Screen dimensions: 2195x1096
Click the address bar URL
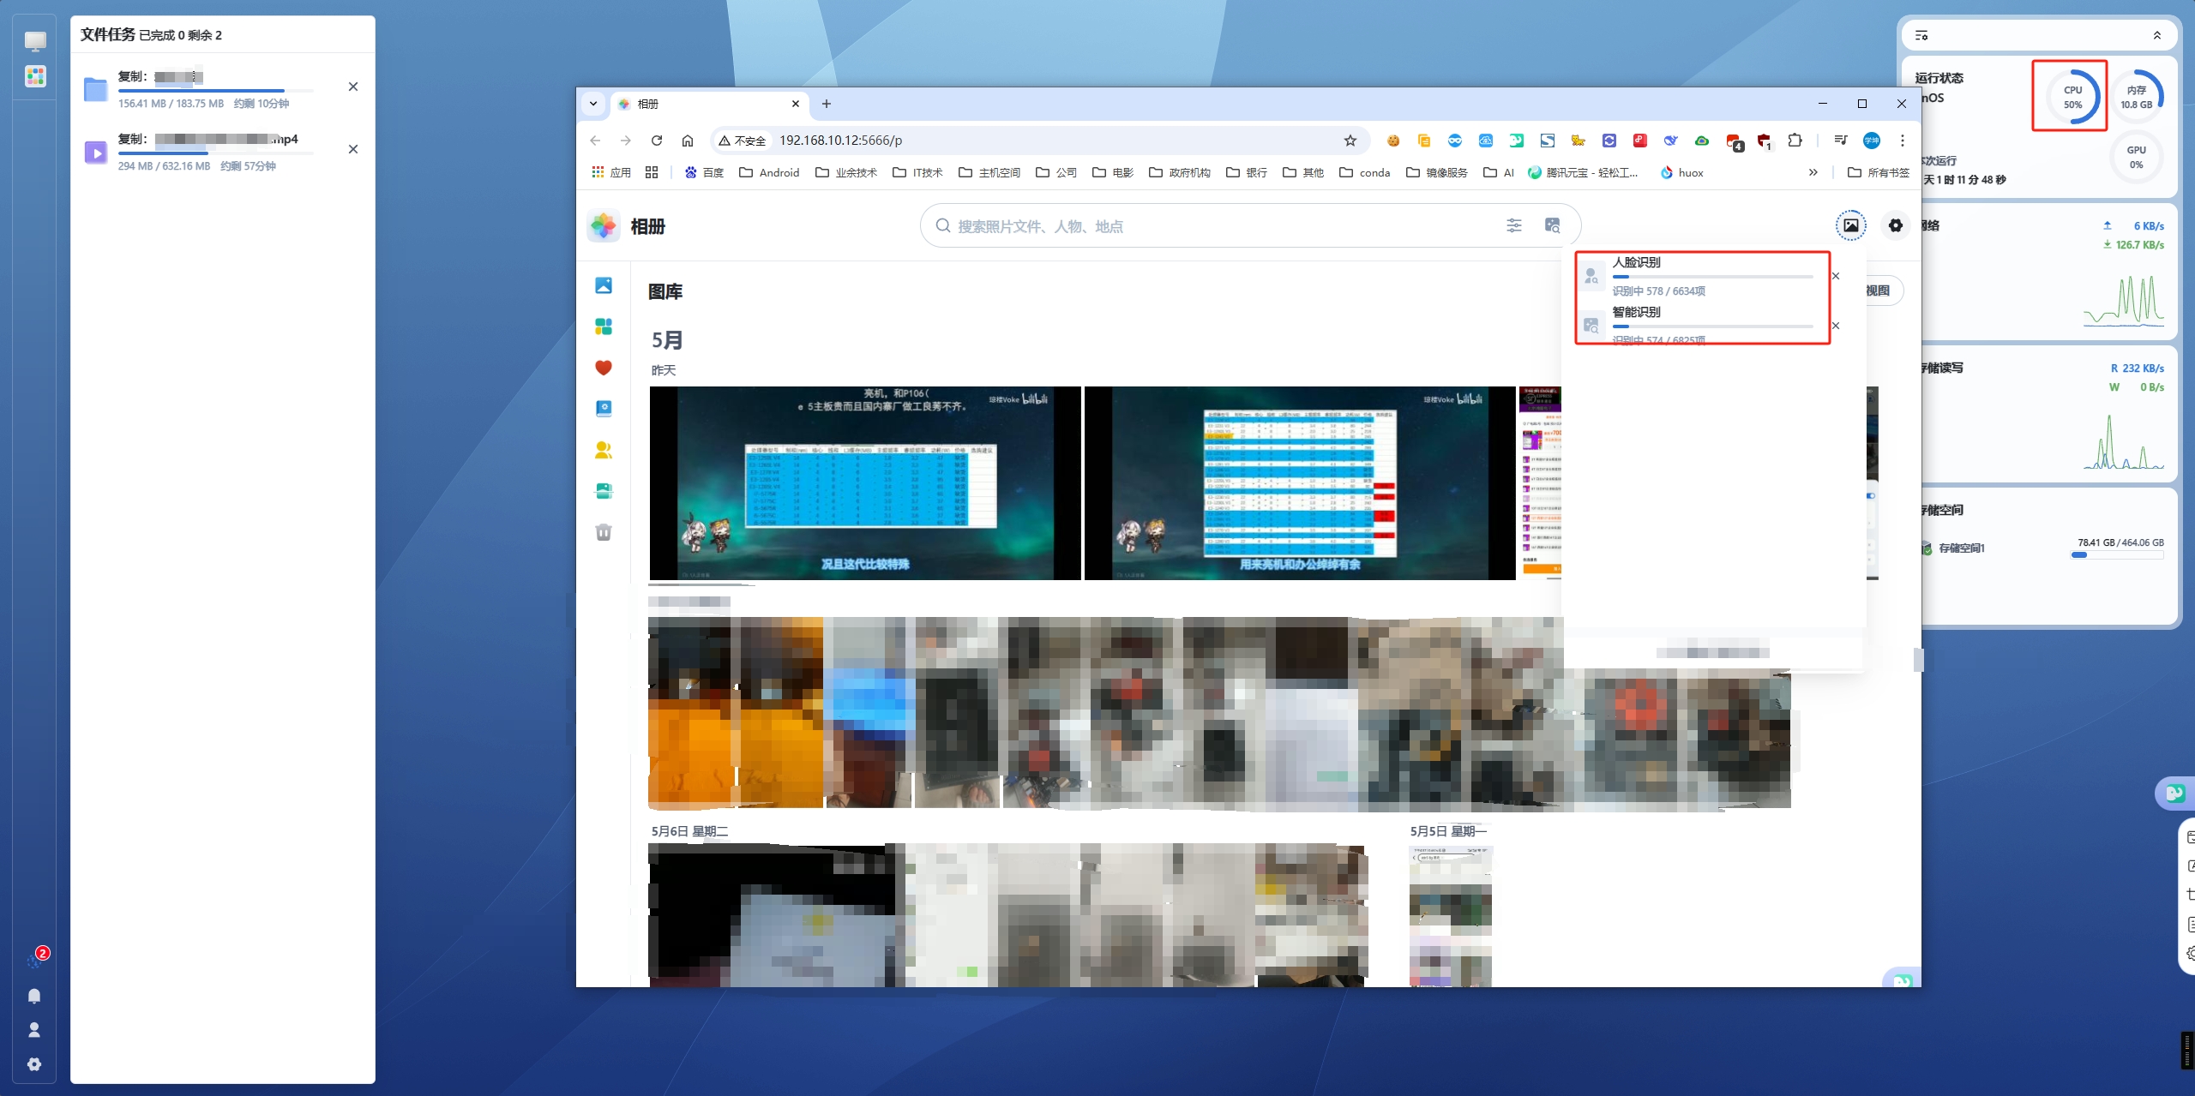click(840, 141)
